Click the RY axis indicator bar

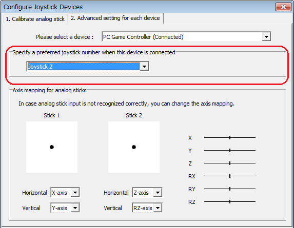(x=230, y=189)
